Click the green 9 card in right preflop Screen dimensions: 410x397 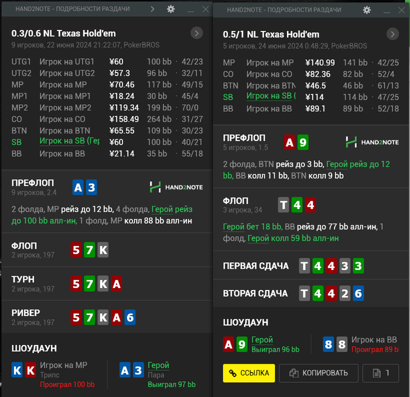[303, 142]
